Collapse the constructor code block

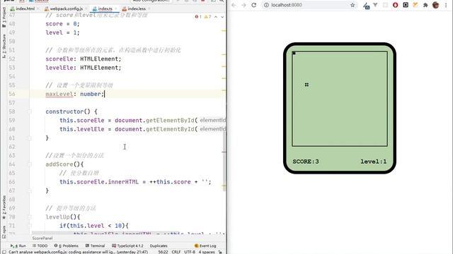[x=30, y=111]
